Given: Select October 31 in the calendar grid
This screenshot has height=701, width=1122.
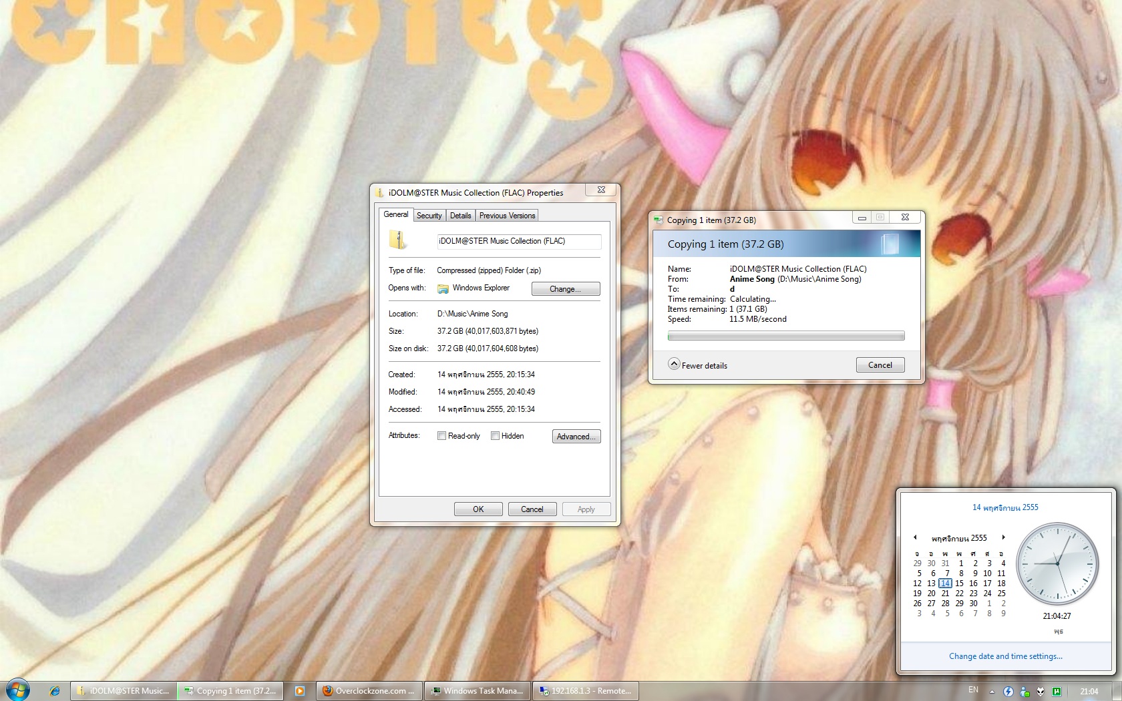Looking at the screenshot, I should (x=945, y=563).
